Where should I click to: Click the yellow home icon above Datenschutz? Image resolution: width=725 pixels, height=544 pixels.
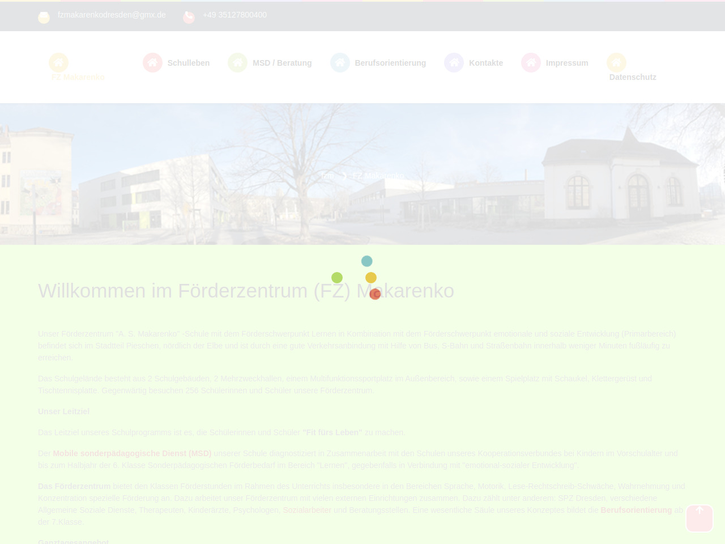pyautogui.click(x=616, y=62)
